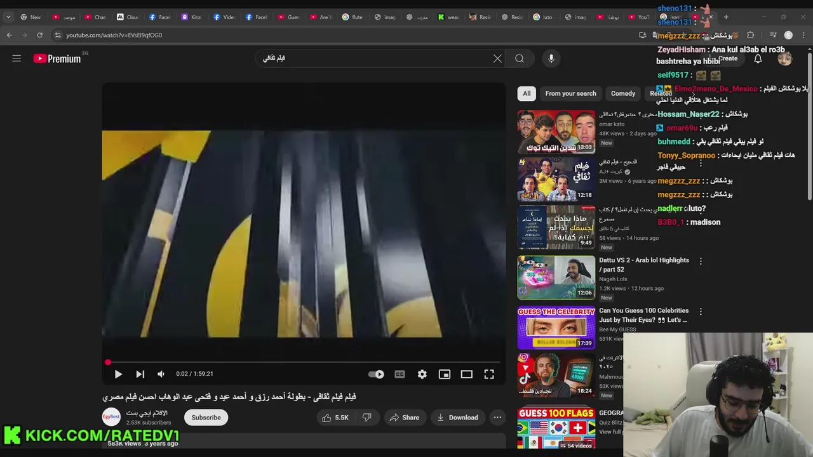This screenshot has width=813, height=457.
Task: Focus the youtube.com address bar
Action: click(x=343, y=35)
